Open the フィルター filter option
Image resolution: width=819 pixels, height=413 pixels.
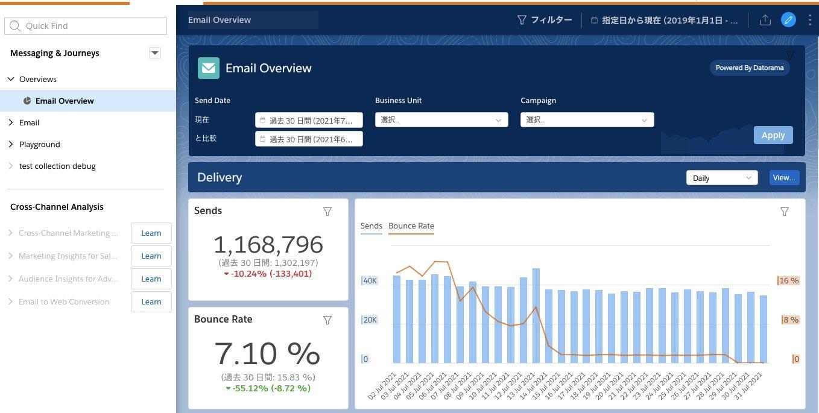point(545,20)
